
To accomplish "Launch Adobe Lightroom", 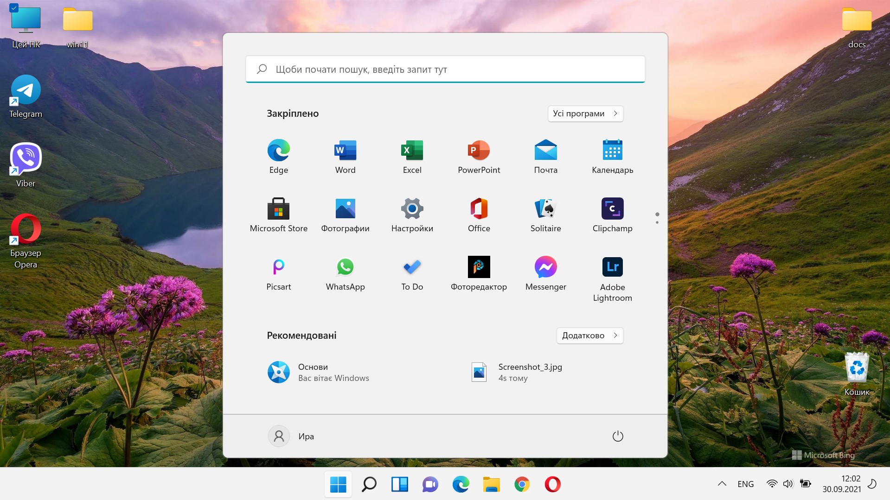I will click(x=613, y=279).
